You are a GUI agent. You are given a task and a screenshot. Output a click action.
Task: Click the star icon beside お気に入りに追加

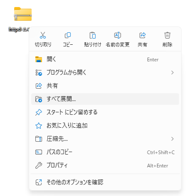39,126
